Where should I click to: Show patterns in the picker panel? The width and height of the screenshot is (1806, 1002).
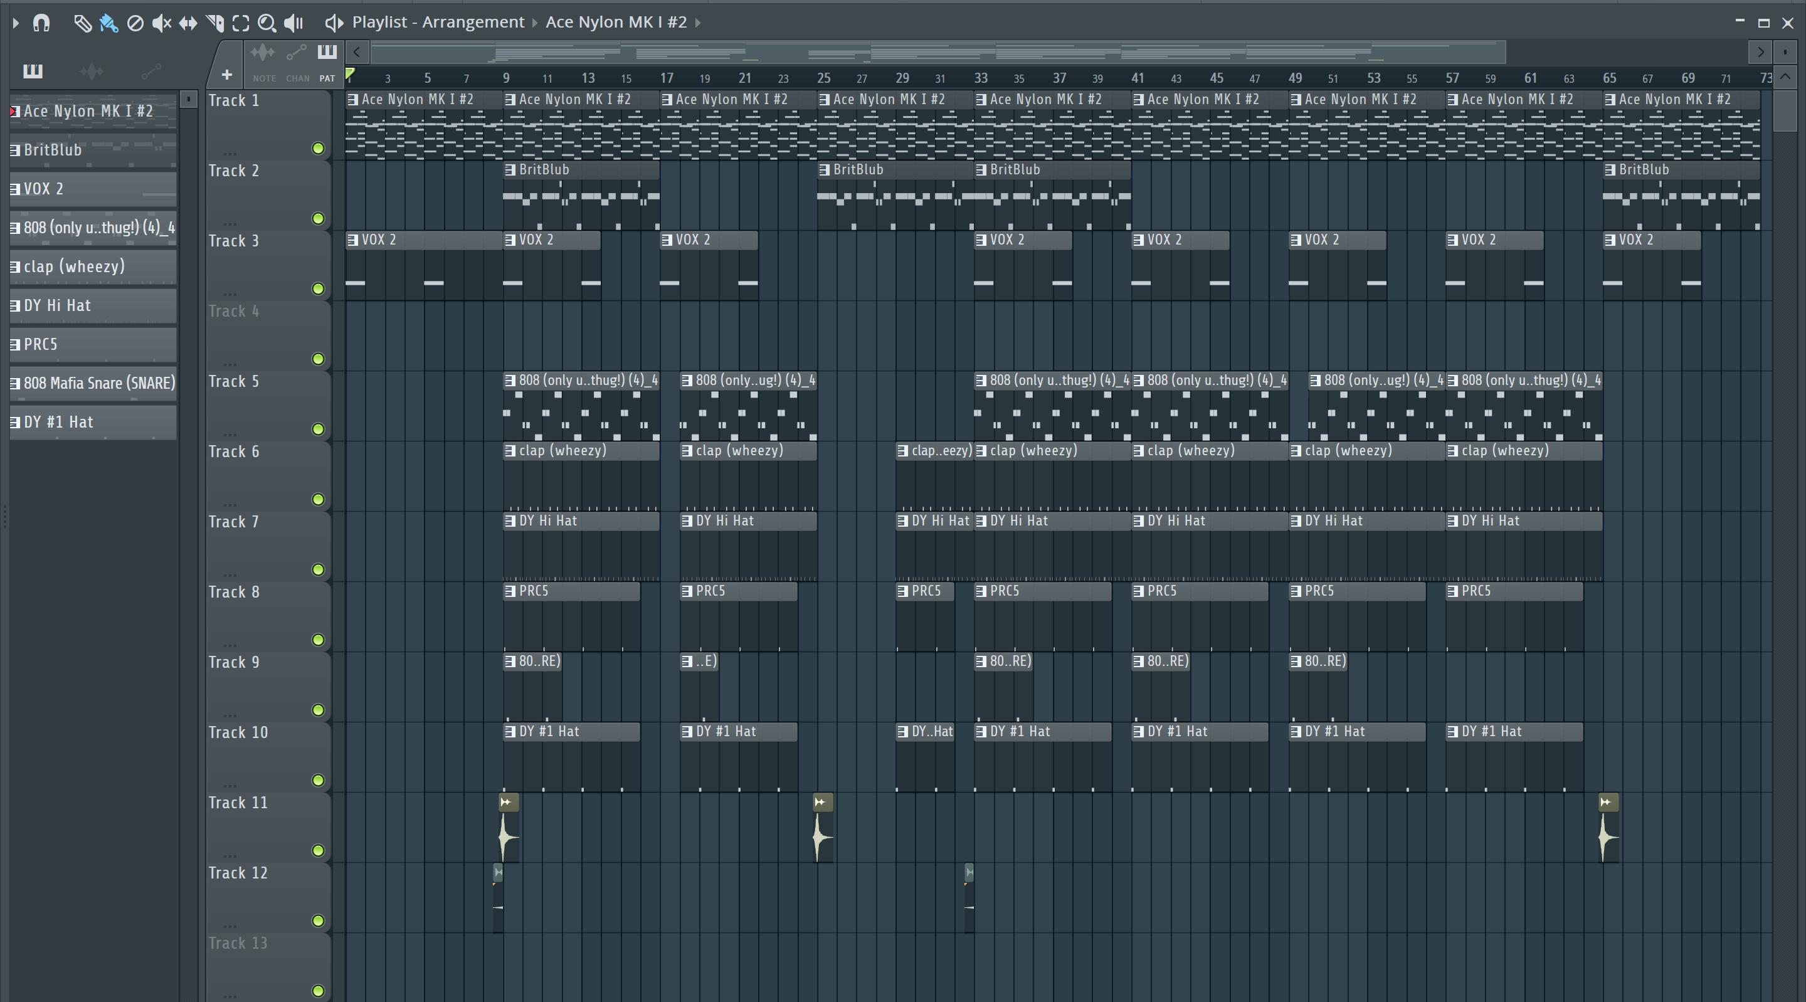click(33, 71)
